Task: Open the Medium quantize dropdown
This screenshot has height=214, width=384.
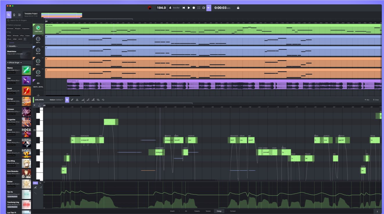Action: 56,100
